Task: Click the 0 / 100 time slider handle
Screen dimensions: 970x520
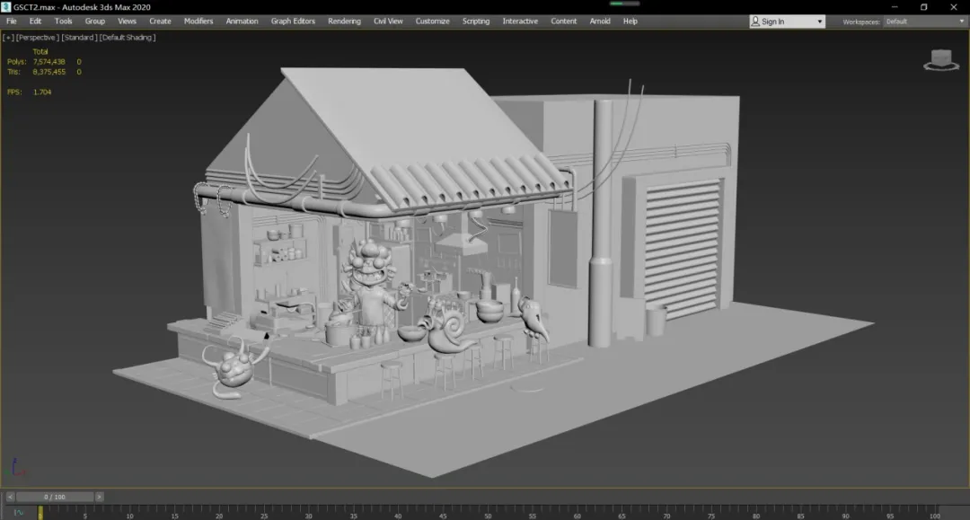Action: [54, 497]
